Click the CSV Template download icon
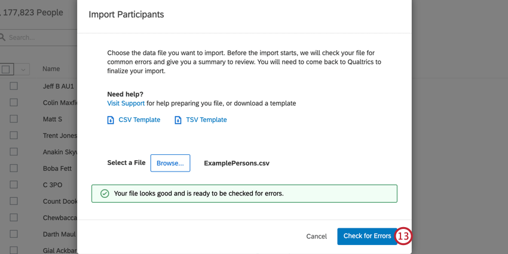The image size is (508, 254). 111,120
